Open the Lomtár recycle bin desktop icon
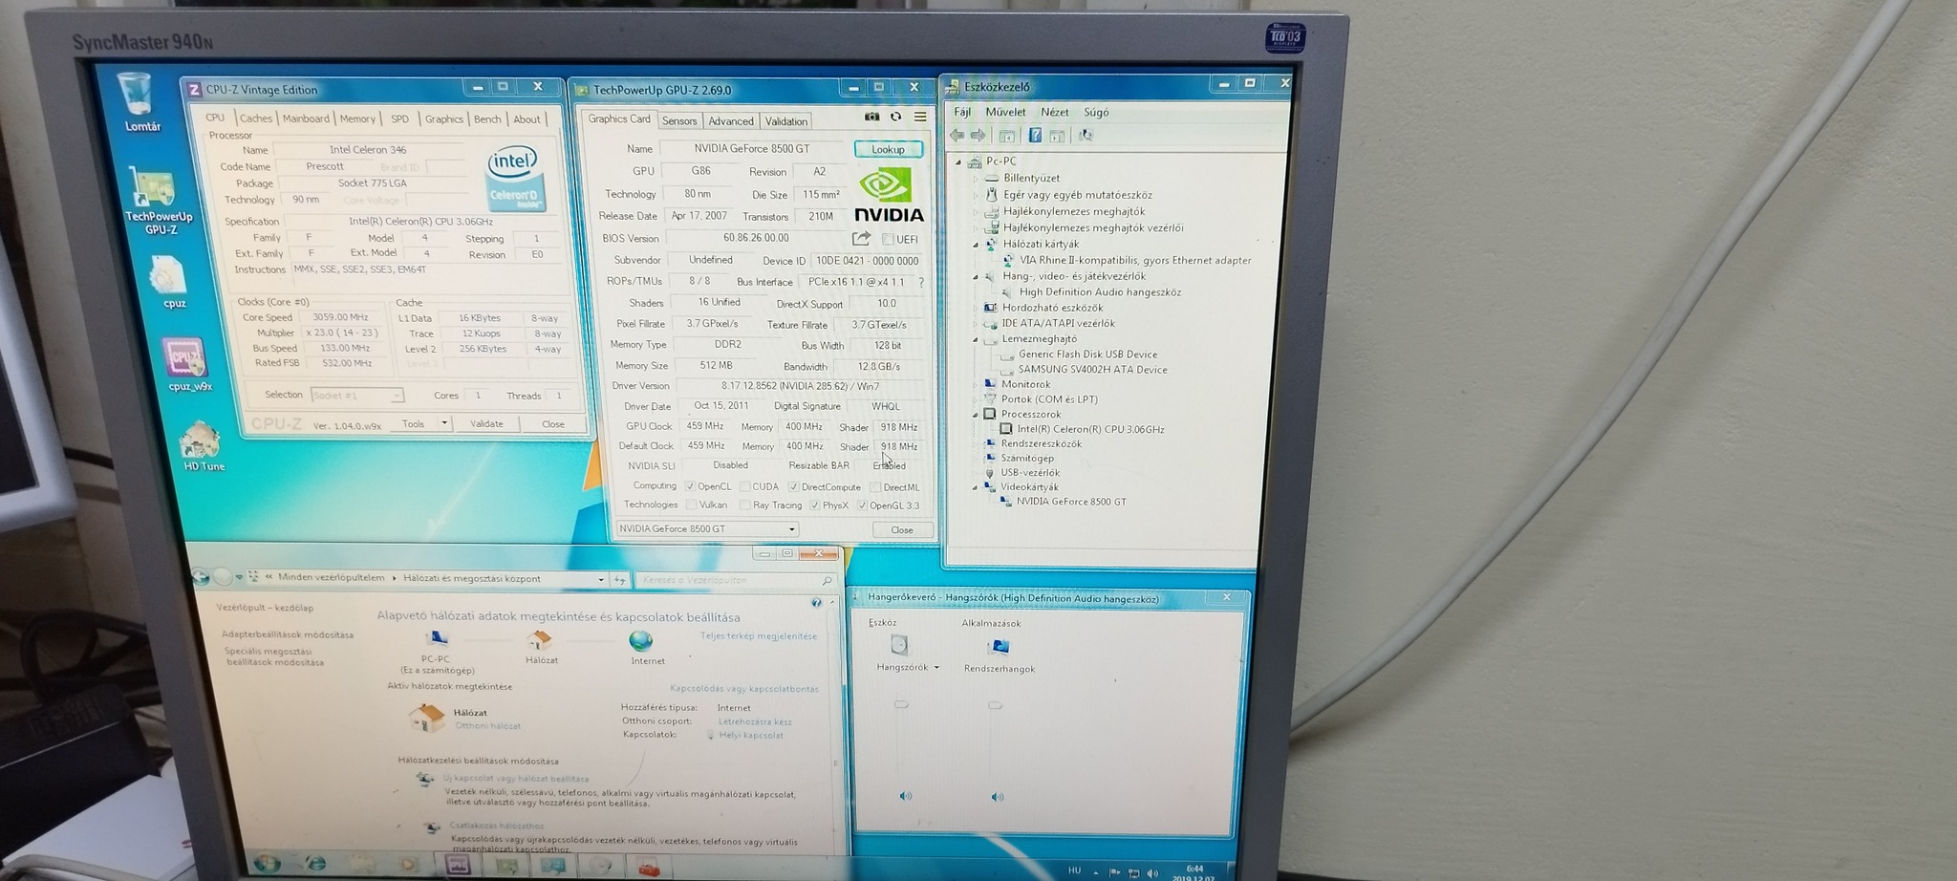This screenshot has width=1957, height=881. pos(139,102)
